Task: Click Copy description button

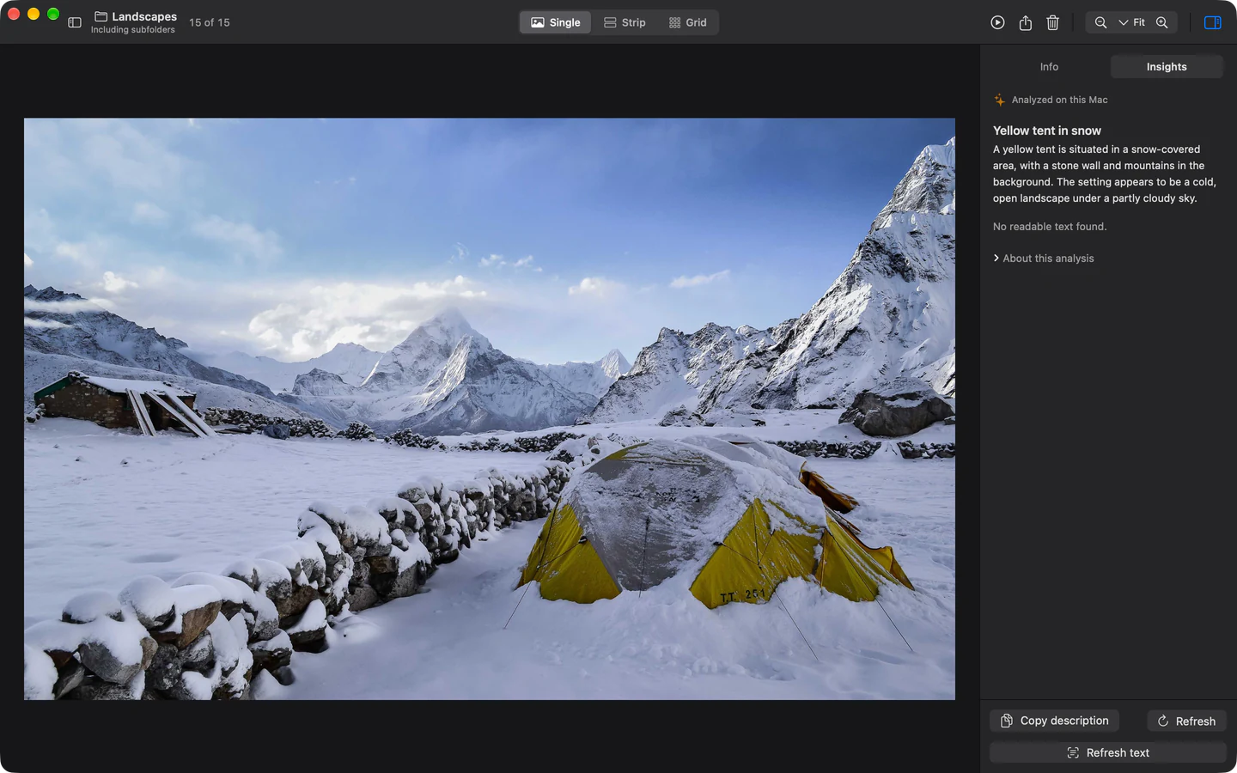Action: [1055, 721]
